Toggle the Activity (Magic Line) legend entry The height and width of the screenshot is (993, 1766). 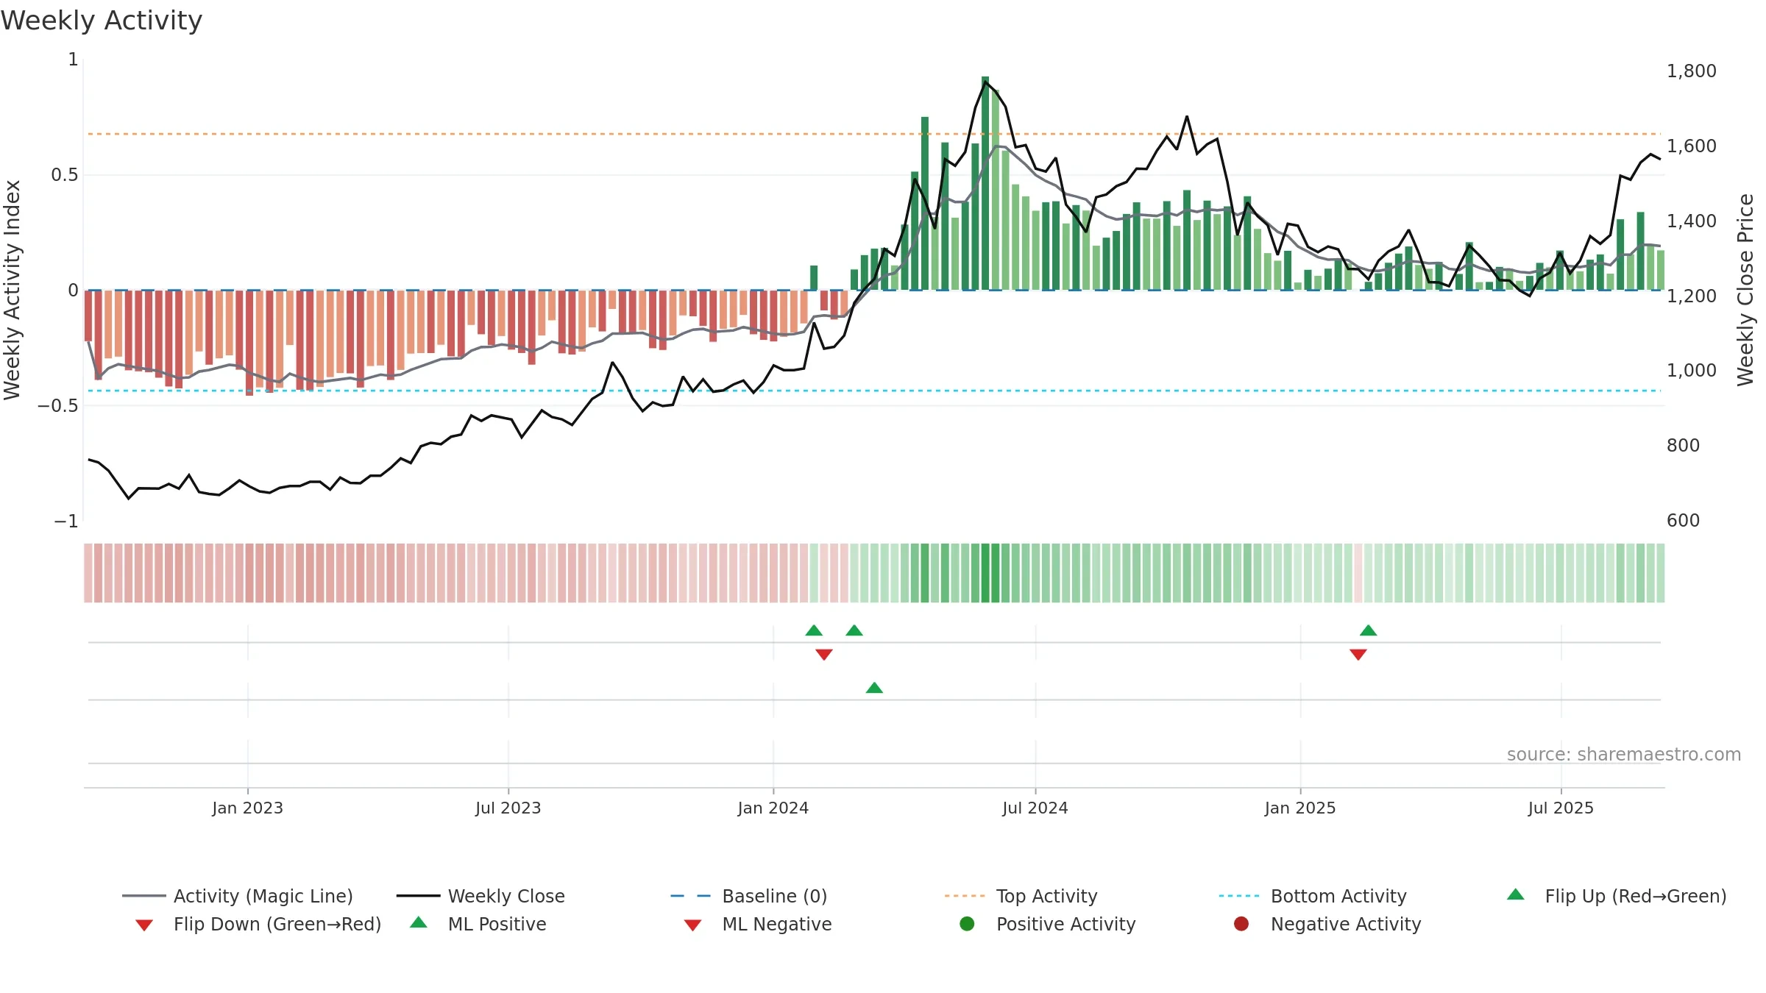click(238, 896)
